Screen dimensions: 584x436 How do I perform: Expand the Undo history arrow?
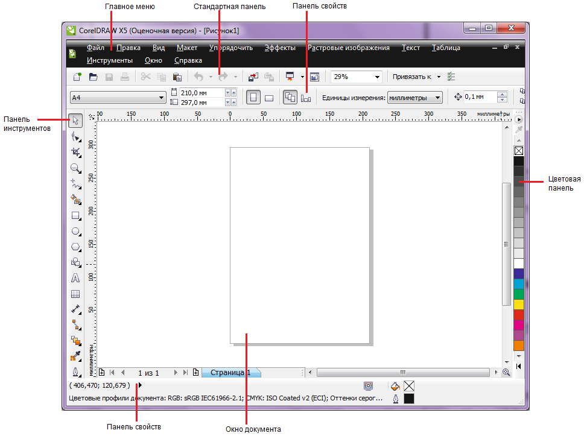click(x=211, y=77)
